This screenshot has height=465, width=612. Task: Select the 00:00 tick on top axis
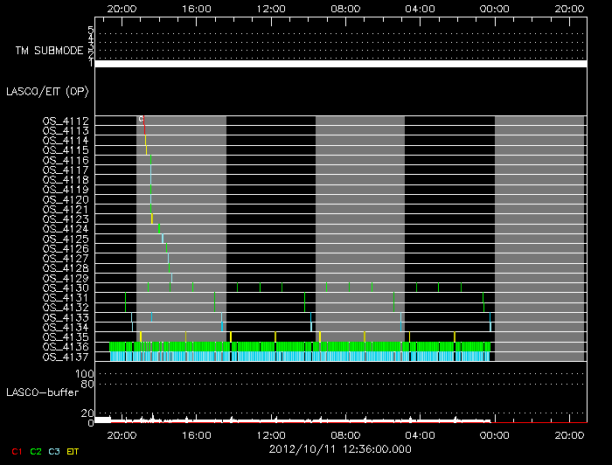495,7
